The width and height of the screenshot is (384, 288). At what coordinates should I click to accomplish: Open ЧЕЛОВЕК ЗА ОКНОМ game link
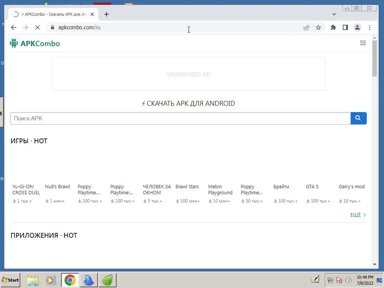coord(157,189)
